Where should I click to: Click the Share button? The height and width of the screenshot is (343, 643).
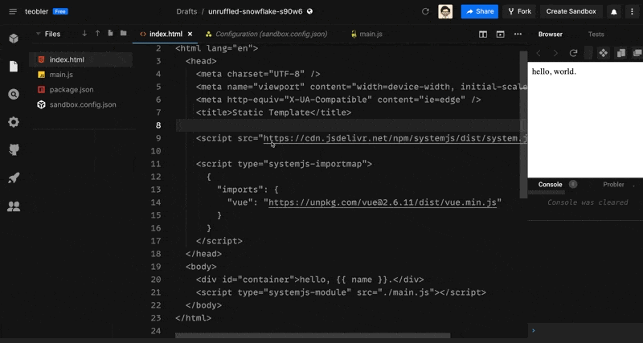tap(479, 11)
